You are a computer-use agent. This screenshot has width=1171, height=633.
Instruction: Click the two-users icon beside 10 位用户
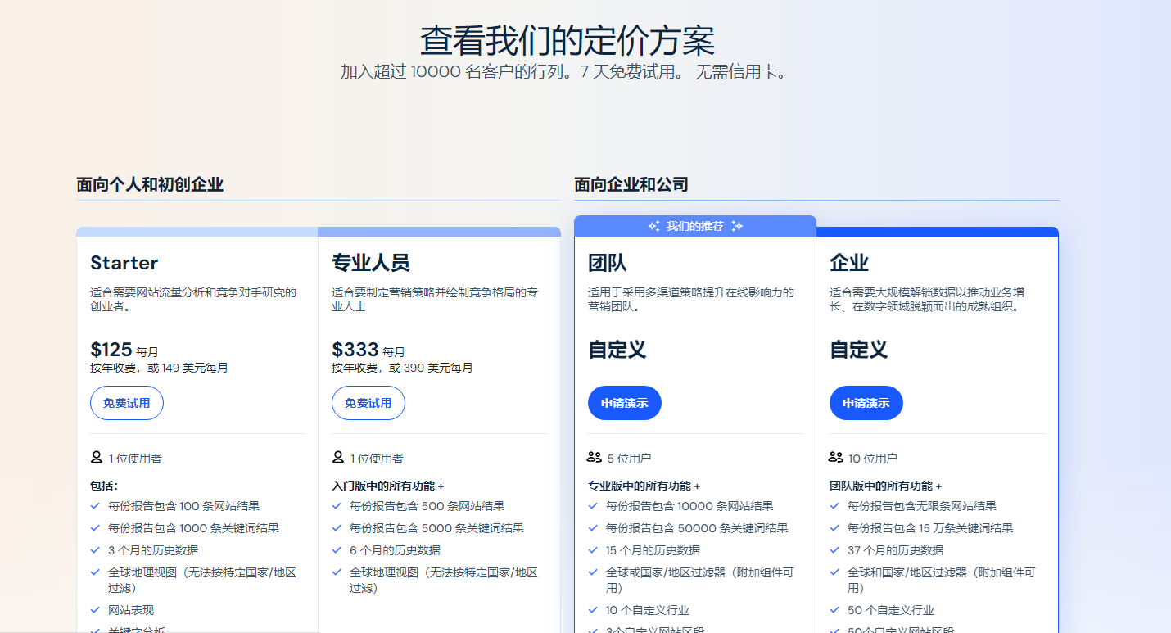click(x=836, y=458)
